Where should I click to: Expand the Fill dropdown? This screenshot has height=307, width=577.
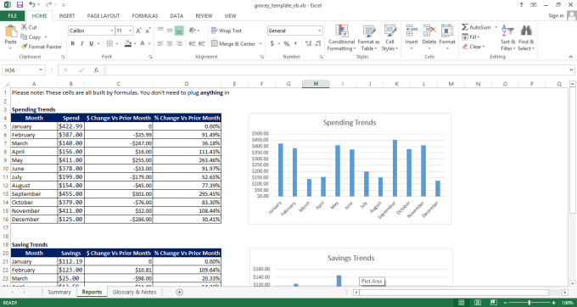pyautogui.click(x=479, y=36)
